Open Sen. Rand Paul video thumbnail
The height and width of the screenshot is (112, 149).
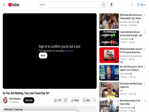click(x=109, y=73)
